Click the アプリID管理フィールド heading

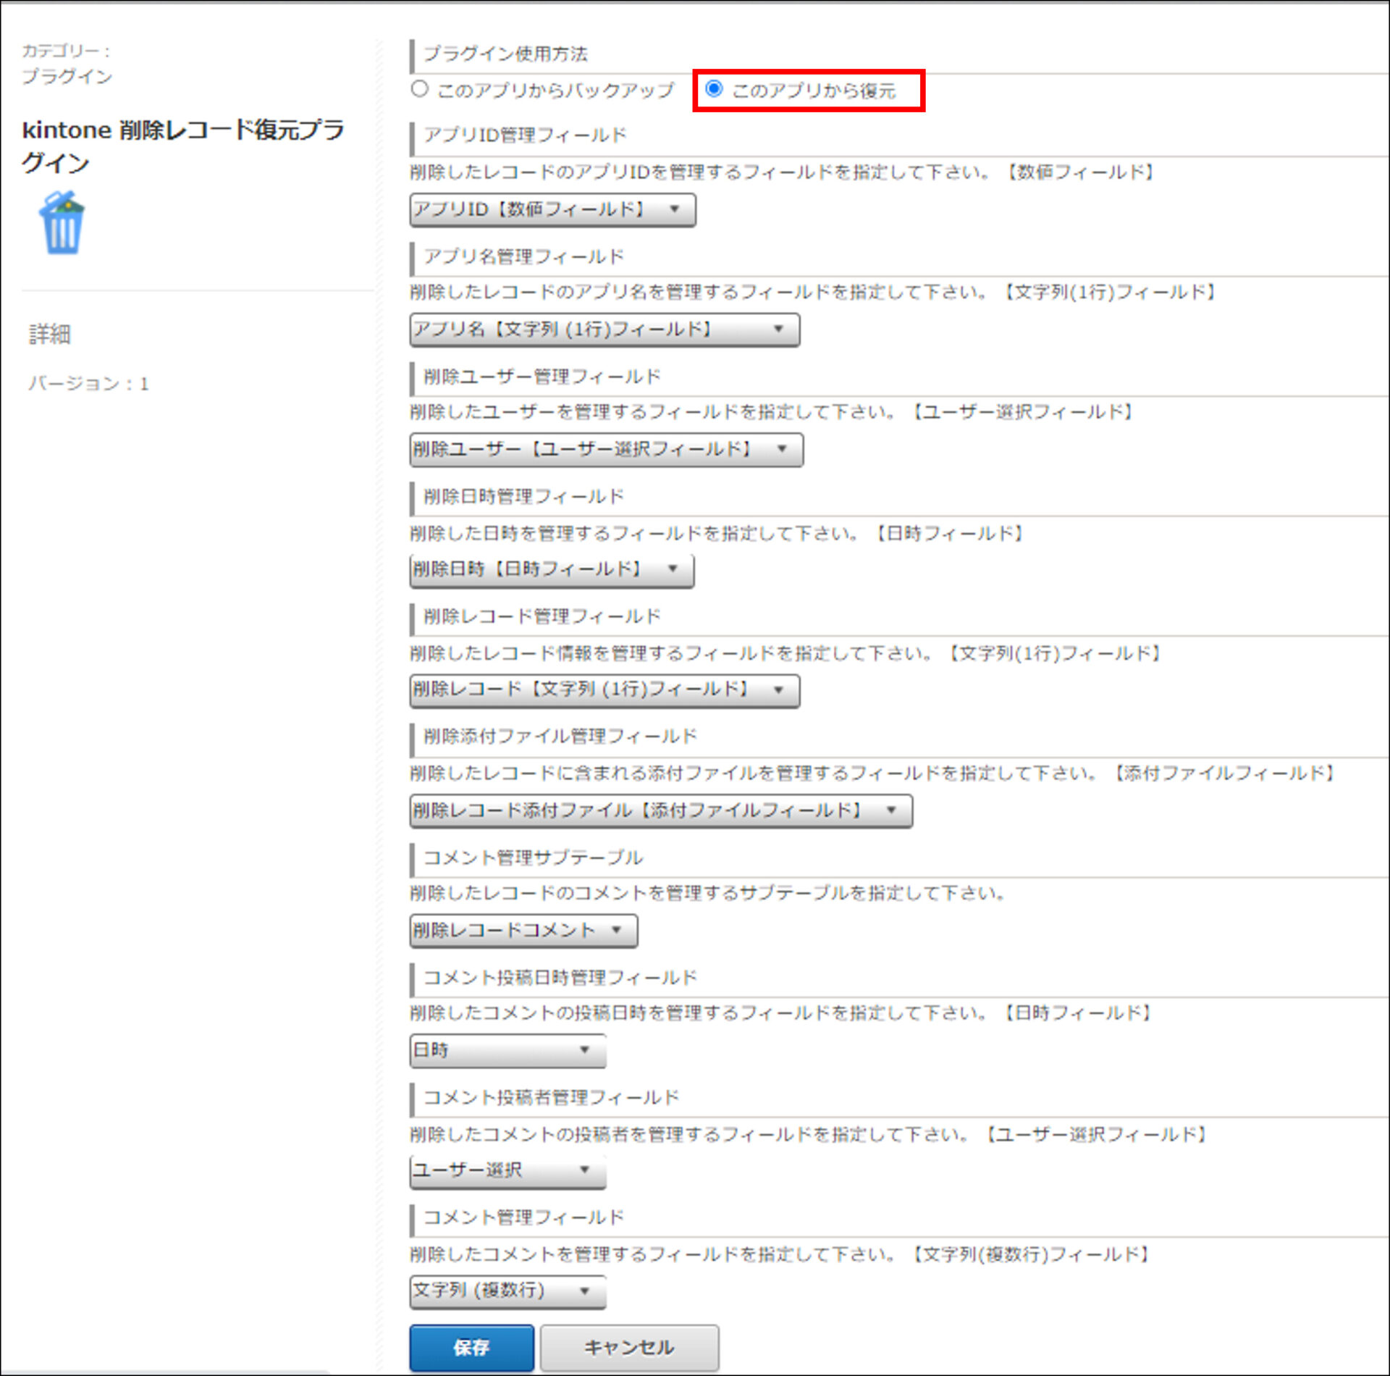[525, 135]
